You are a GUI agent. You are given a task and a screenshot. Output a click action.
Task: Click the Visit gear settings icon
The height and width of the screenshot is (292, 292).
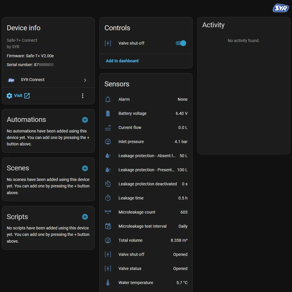pos(9,96)
